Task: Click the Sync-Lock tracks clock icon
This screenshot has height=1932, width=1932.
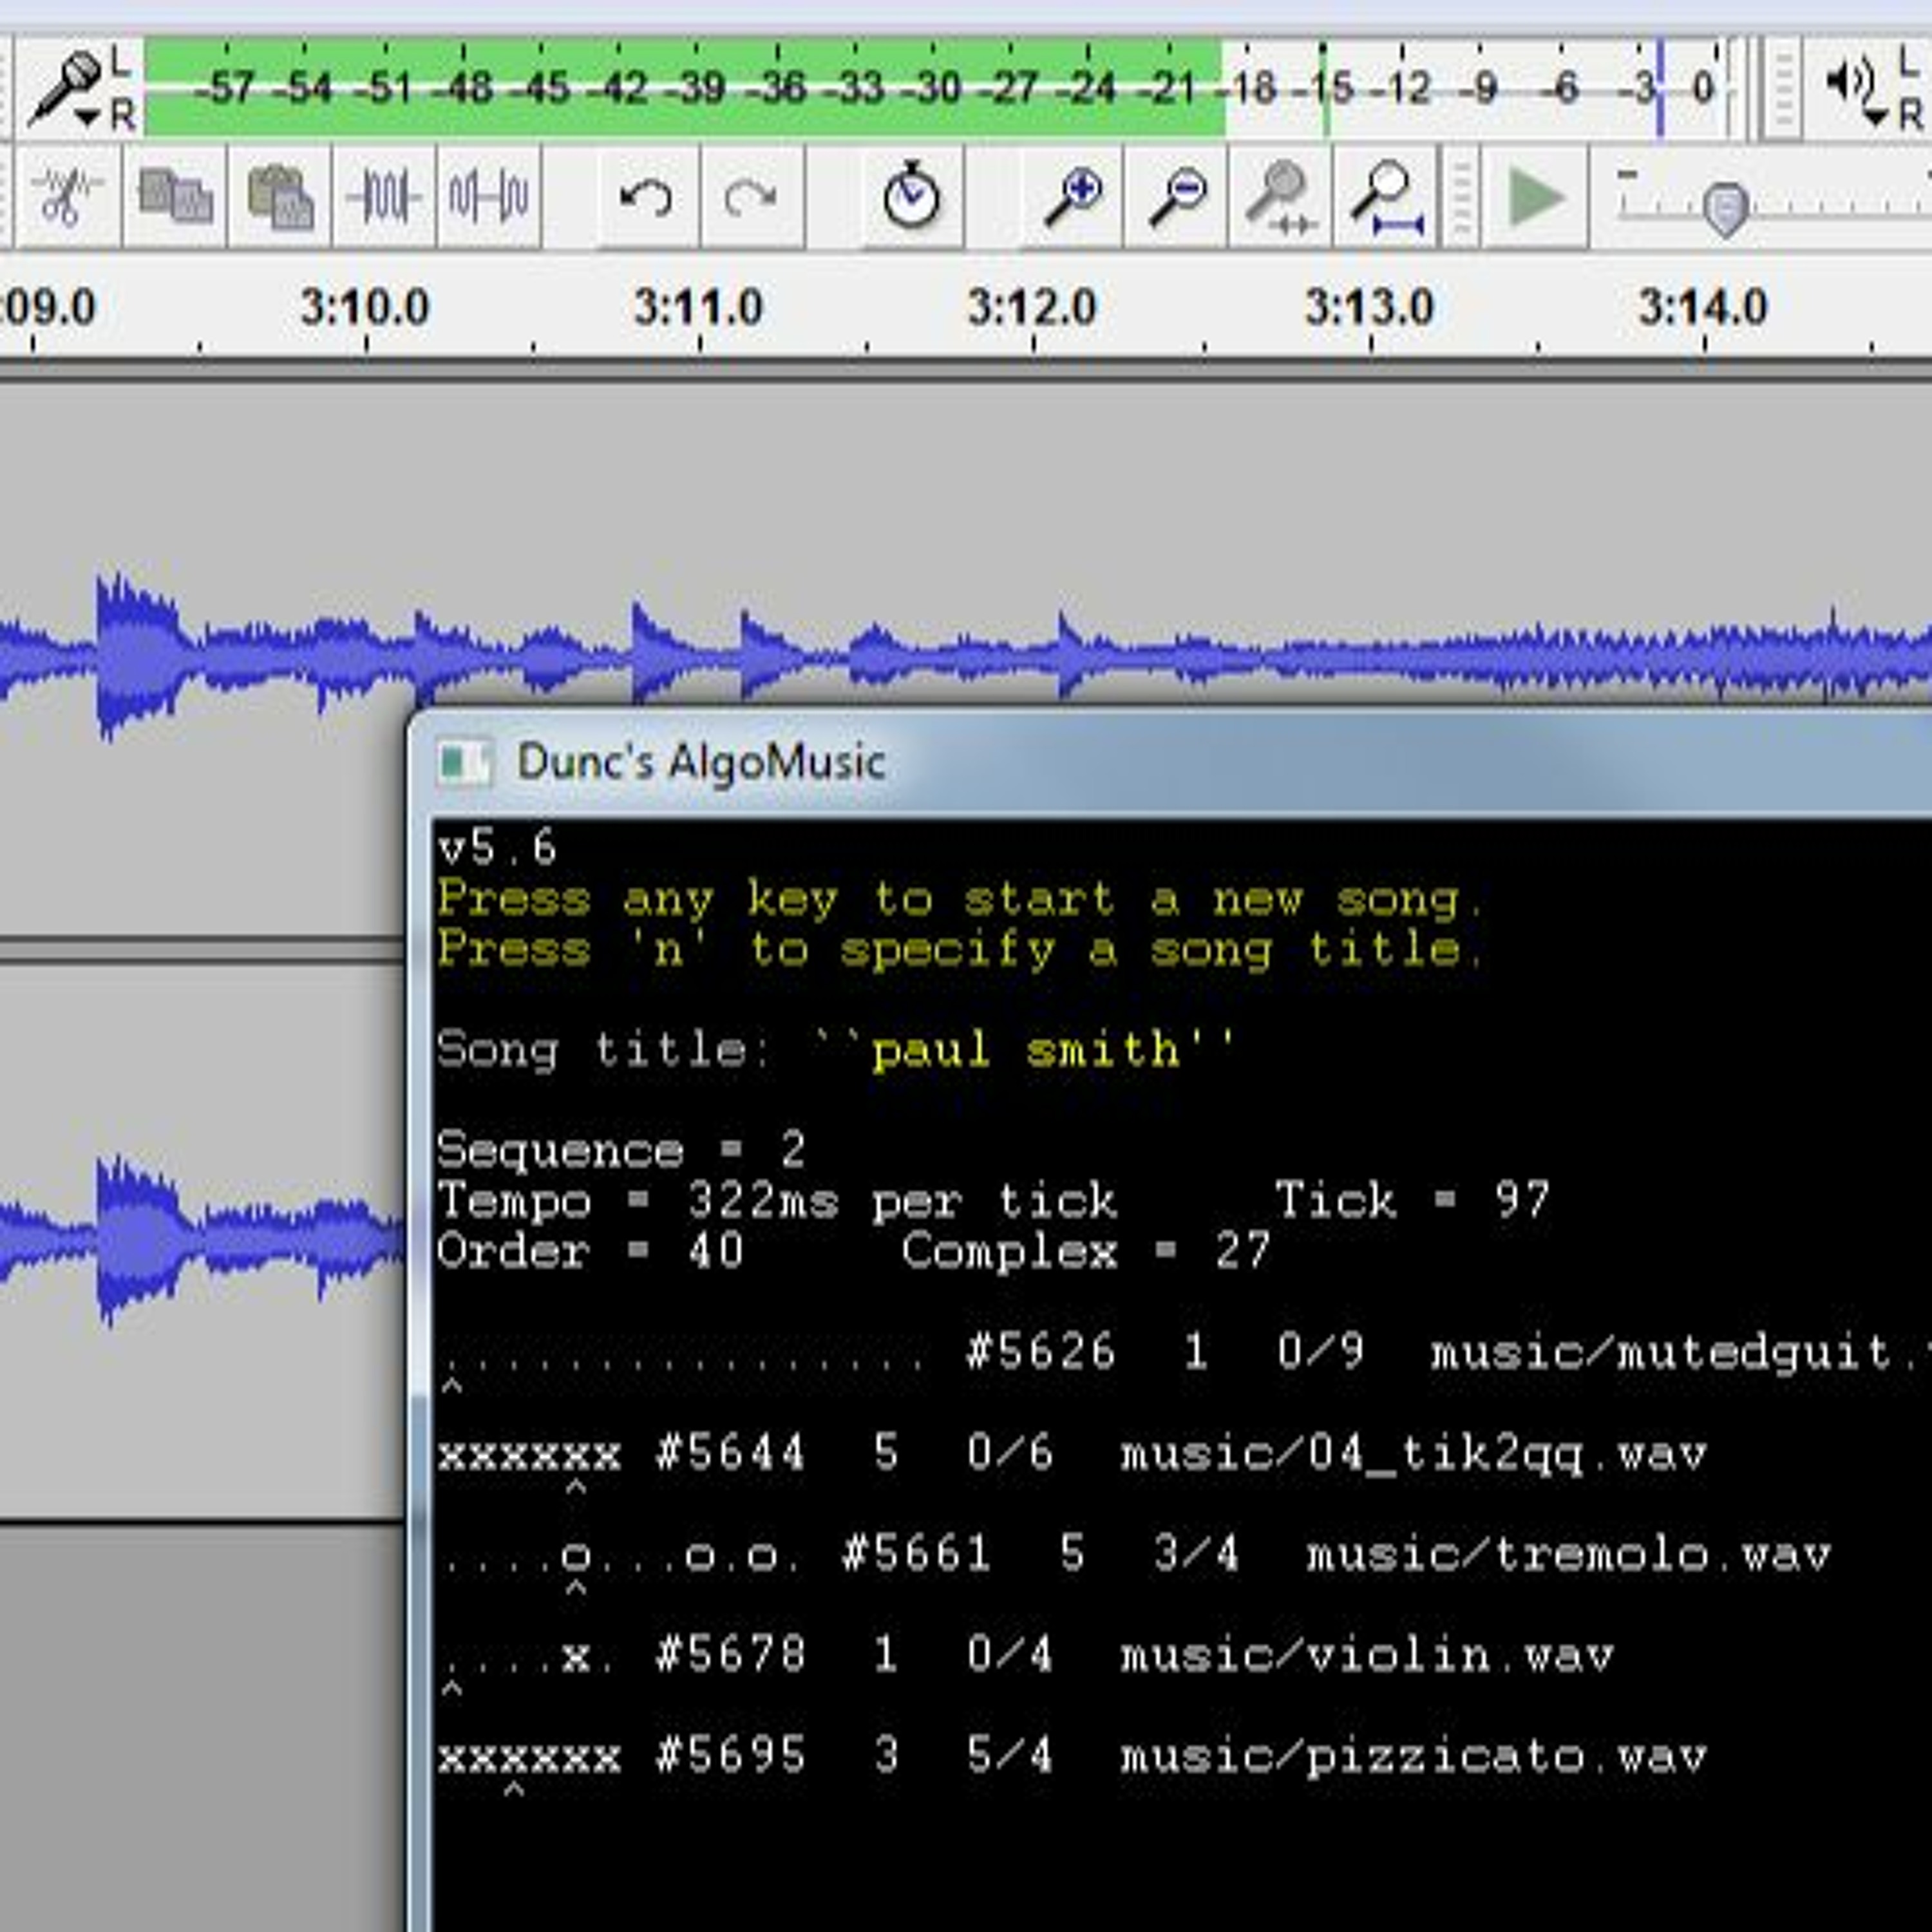Action: (x=911, y=196)
